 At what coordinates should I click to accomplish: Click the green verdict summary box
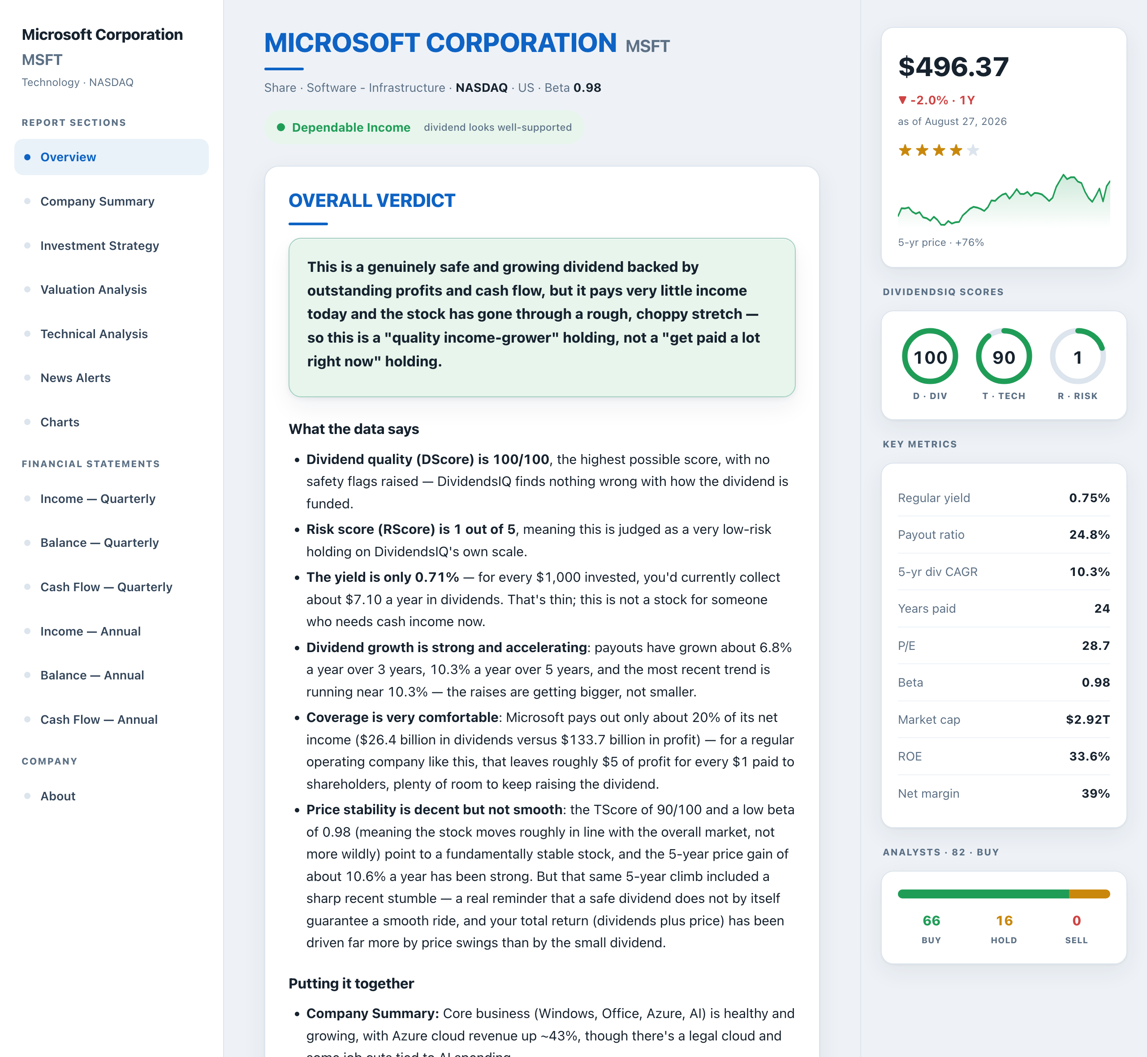click(x=542, y=318)
